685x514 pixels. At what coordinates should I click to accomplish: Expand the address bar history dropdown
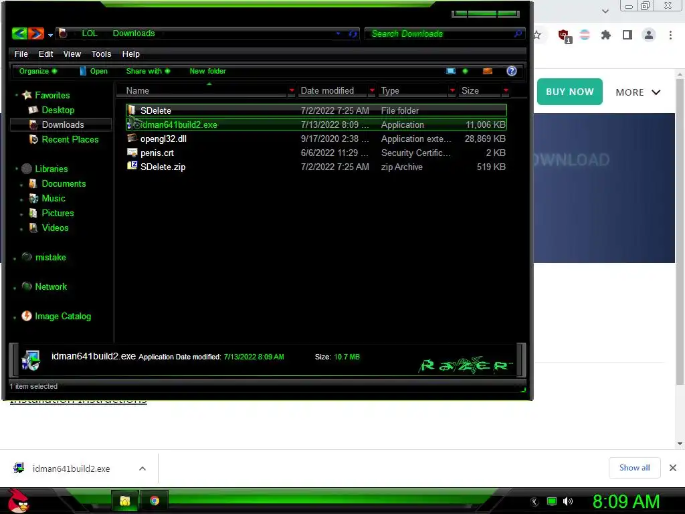338,33
